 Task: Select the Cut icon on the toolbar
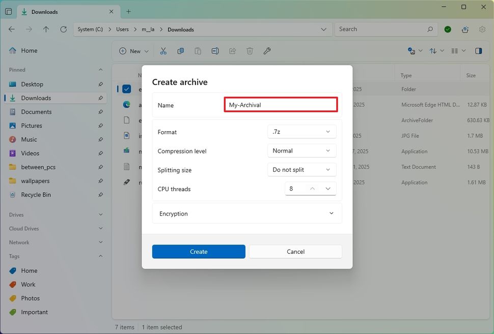pos(163,51)
